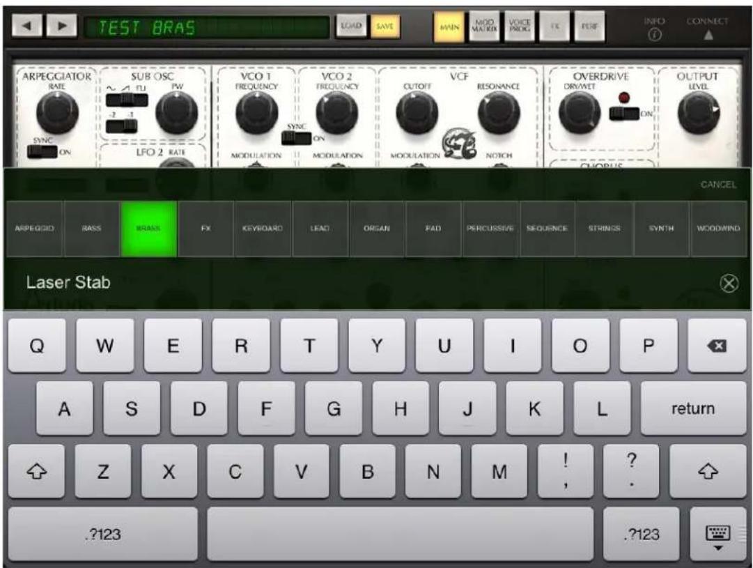Tap the A key

(x=64, y=408)
